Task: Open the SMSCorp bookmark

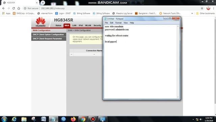Action: click(24, 13)
